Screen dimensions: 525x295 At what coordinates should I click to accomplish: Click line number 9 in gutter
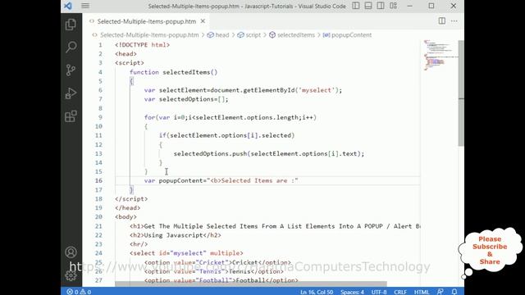(x=100, y=117)
